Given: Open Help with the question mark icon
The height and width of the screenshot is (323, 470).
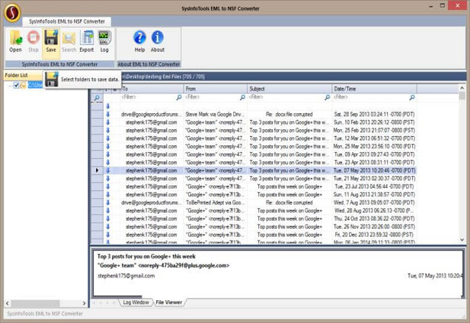Looking at the screenshot, I should click(x=139, y=42).
